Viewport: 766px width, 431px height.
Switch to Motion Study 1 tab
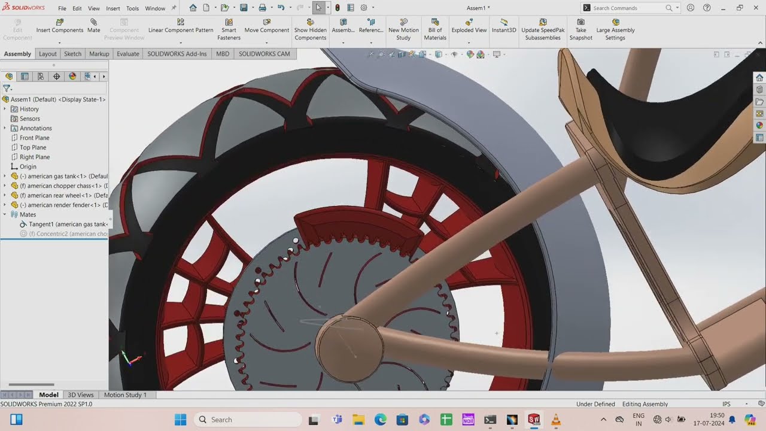[125, 394]
